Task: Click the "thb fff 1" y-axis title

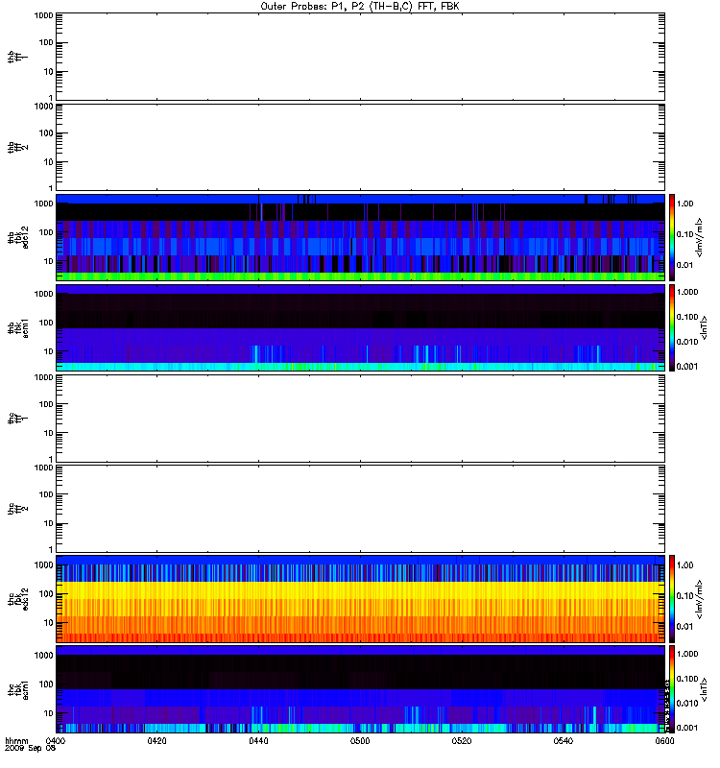Action: tap(18, 57)
